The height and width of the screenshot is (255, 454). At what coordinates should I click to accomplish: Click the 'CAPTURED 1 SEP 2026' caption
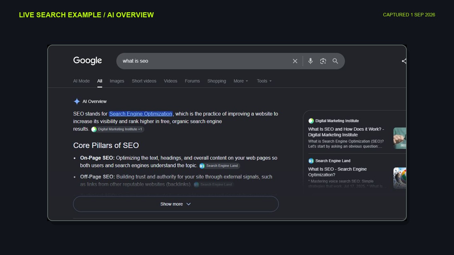[x=409, y=15]
